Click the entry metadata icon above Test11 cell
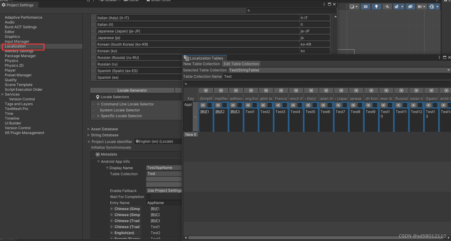The image size is (451, 241). [x=398, y=105]
